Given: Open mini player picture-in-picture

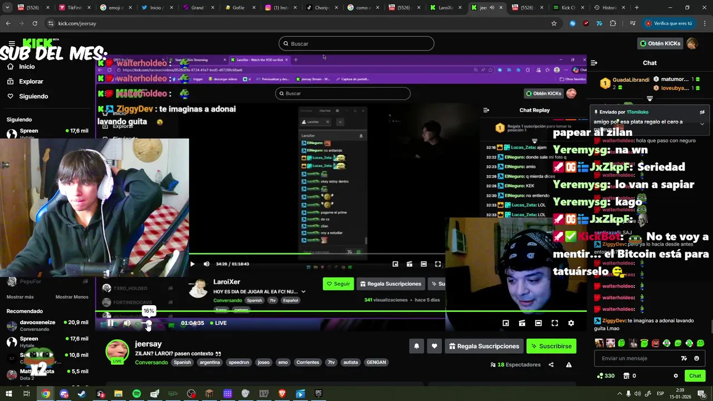Looking at the screenshot, I should click(506, 323).
